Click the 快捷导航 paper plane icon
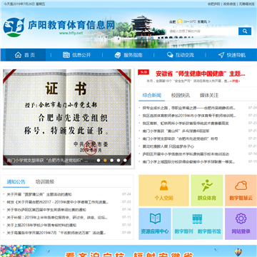Image resolution: width=257 pixels, height=257 pixels. [x=221, y=55]
